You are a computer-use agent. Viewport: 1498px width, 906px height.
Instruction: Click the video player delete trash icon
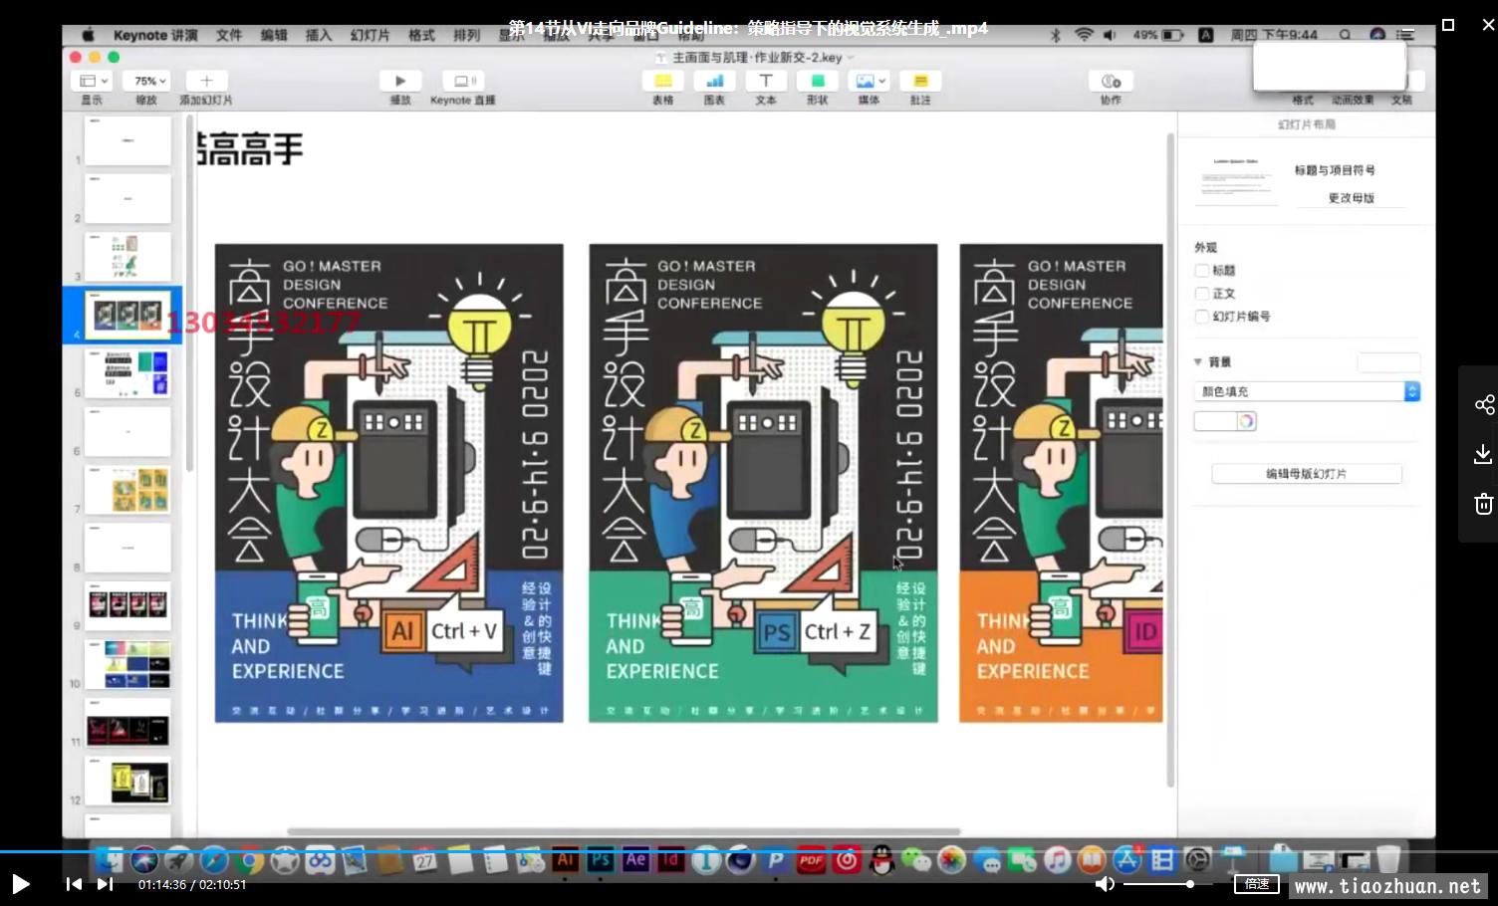(1484, 504)
